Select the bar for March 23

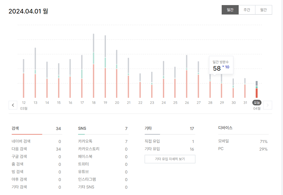coord(152,85)
